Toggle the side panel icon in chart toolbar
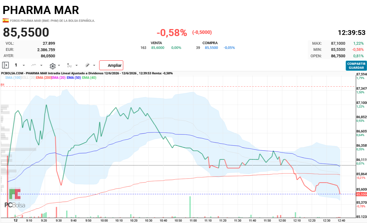 (5, 65)
